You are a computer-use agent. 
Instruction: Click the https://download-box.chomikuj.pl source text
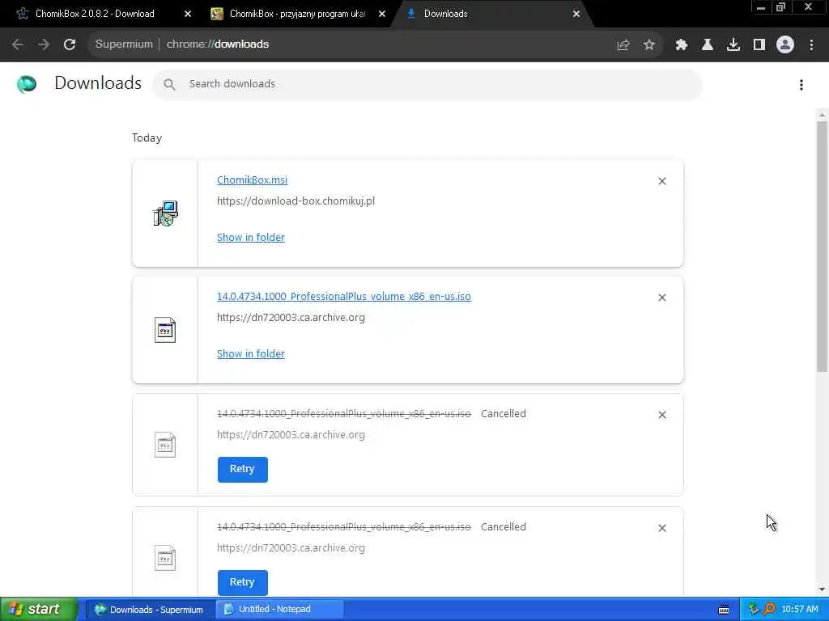[295, 201]
